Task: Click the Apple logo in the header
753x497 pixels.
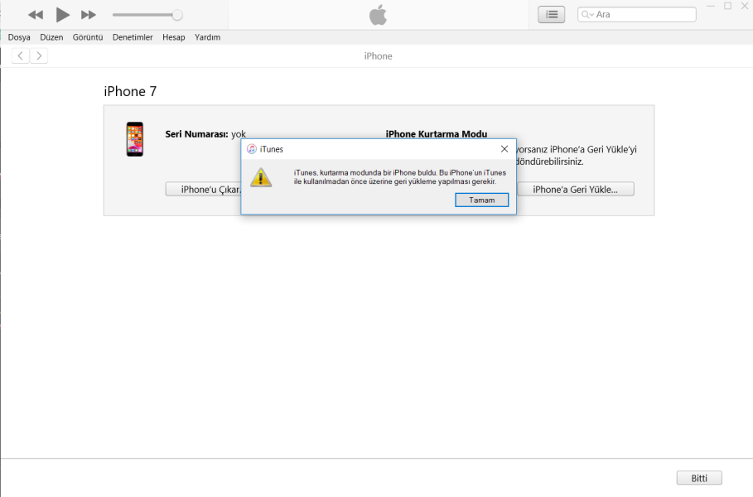Action: (x=377, y=15)
